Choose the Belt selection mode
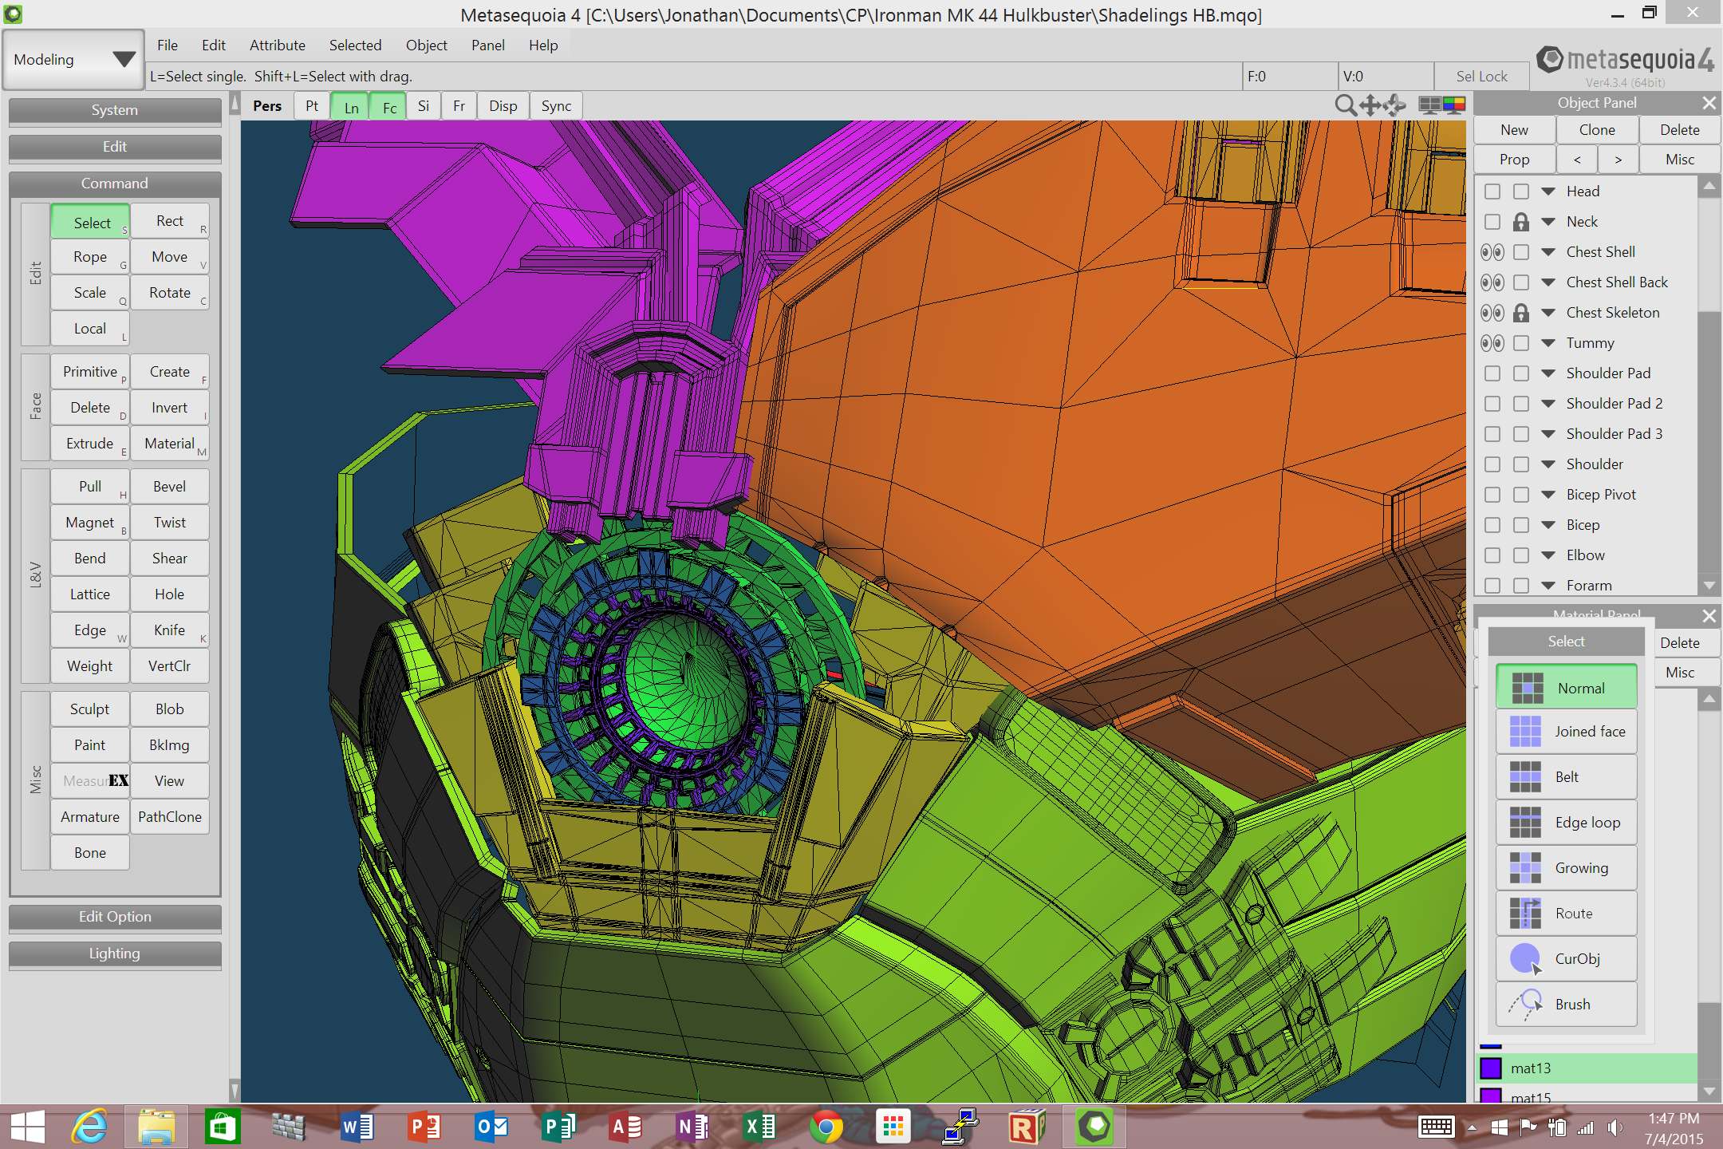 pos(1567,777)
